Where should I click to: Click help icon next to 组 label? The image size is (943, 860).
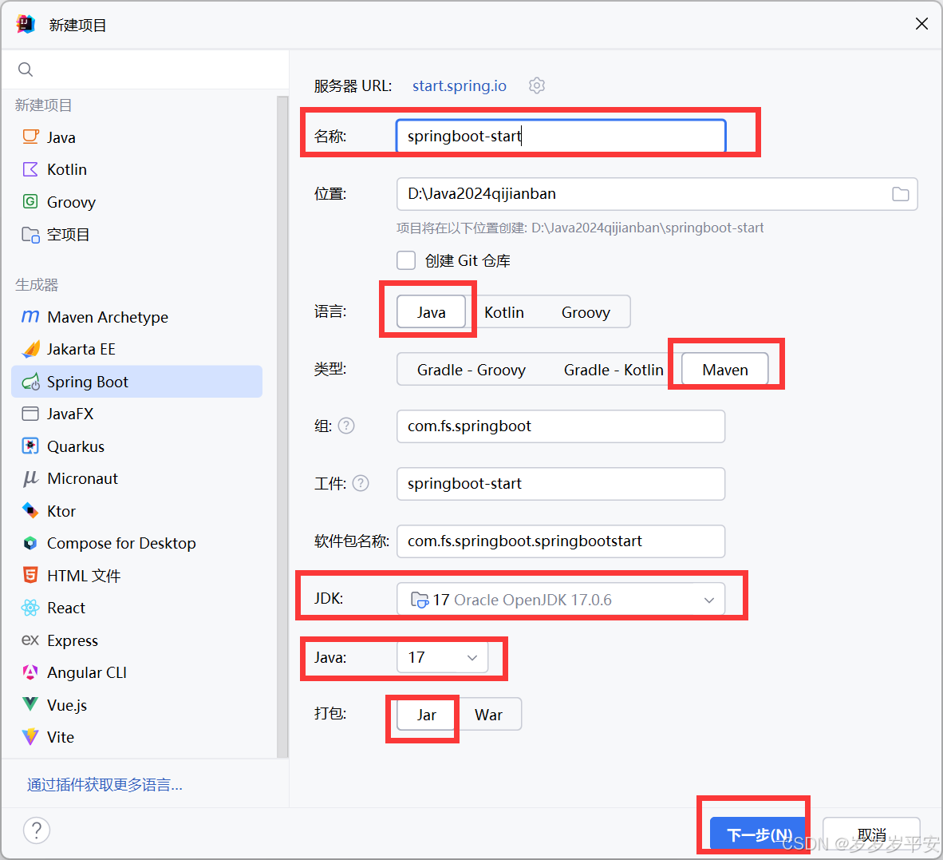tap(346, 426)
